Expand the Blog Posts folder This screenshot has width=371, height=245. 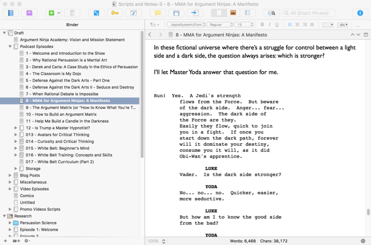point(10,175)
